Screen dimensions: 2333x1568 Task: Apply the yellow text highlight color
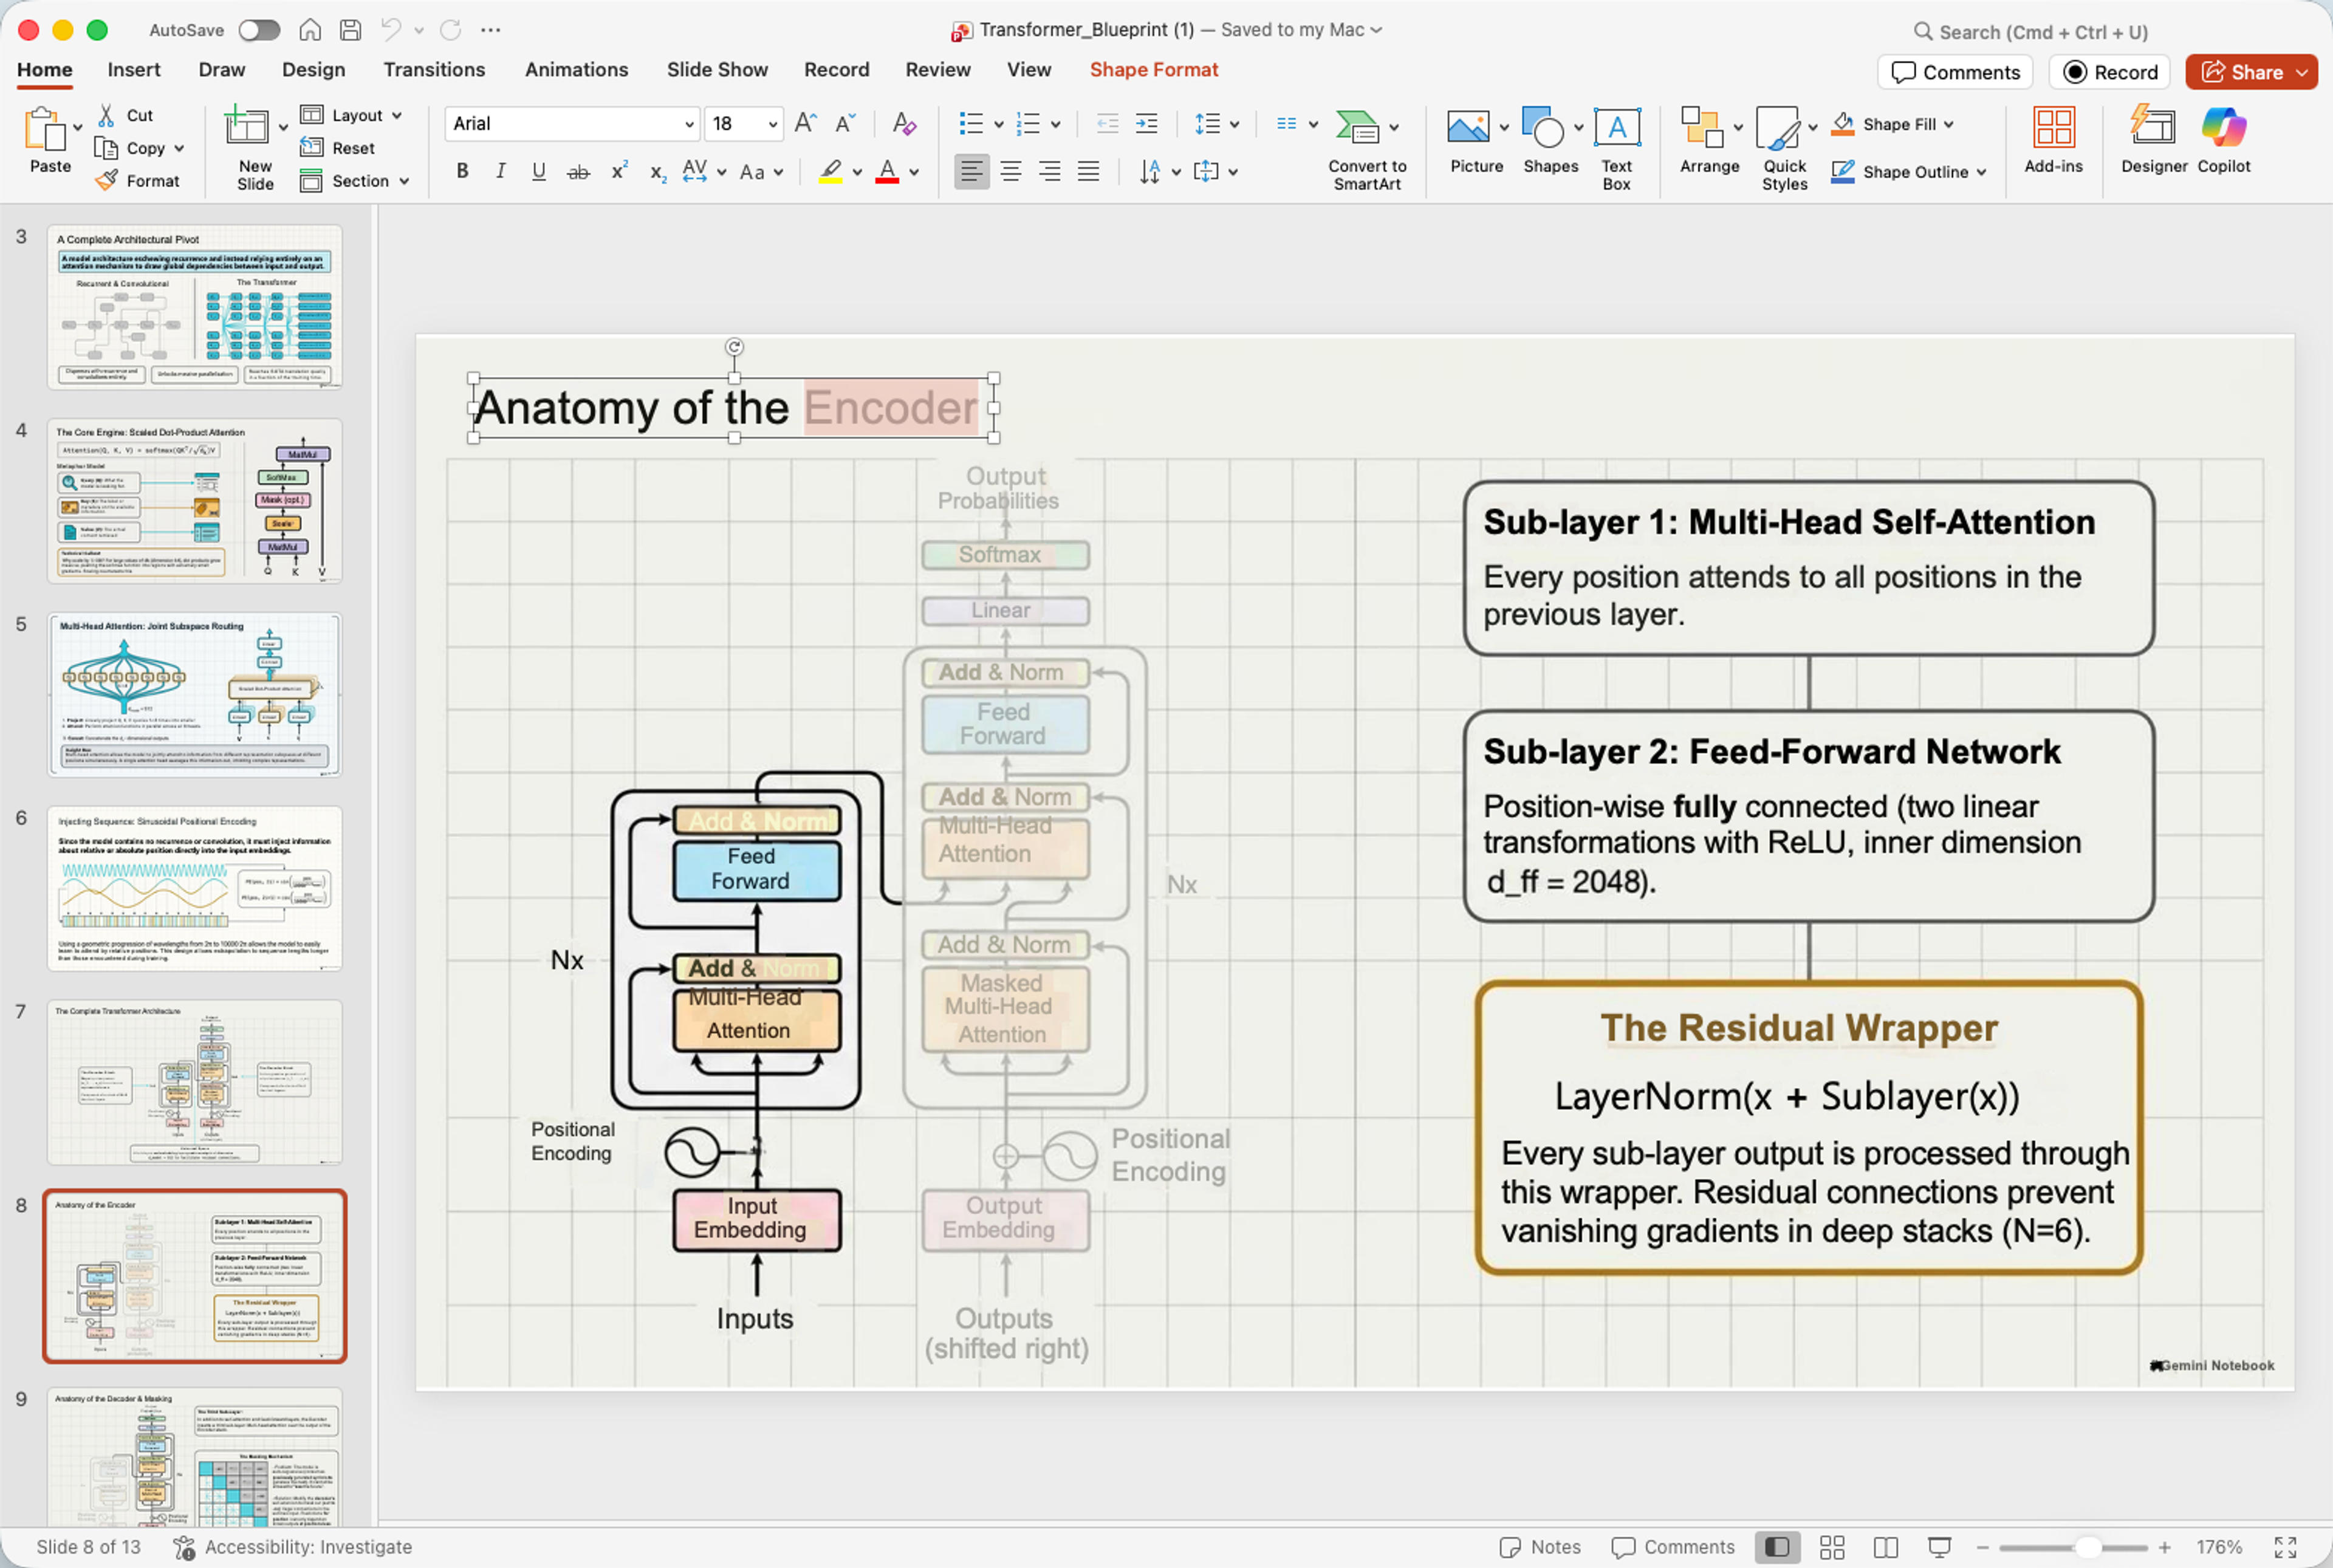pyautogui.click(x=830, y=172)
